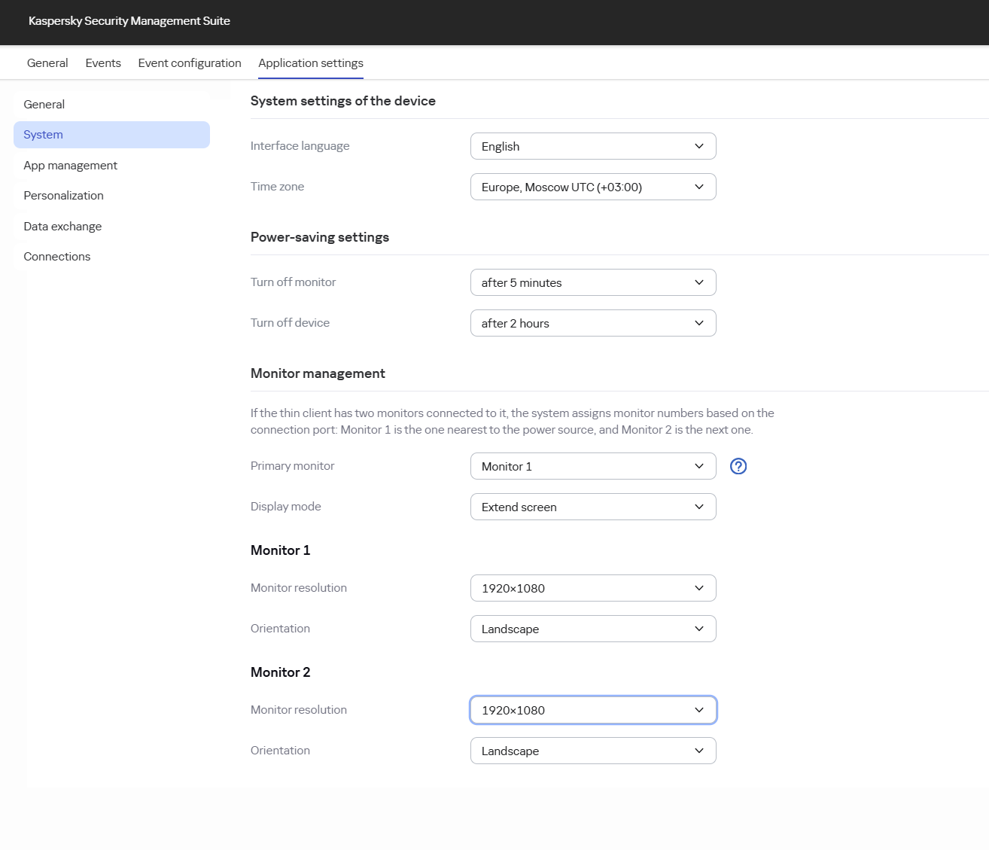Viewport: 989px width, 850px height.
Task: Open the Personalization settings section
Action: click(63, 195)
